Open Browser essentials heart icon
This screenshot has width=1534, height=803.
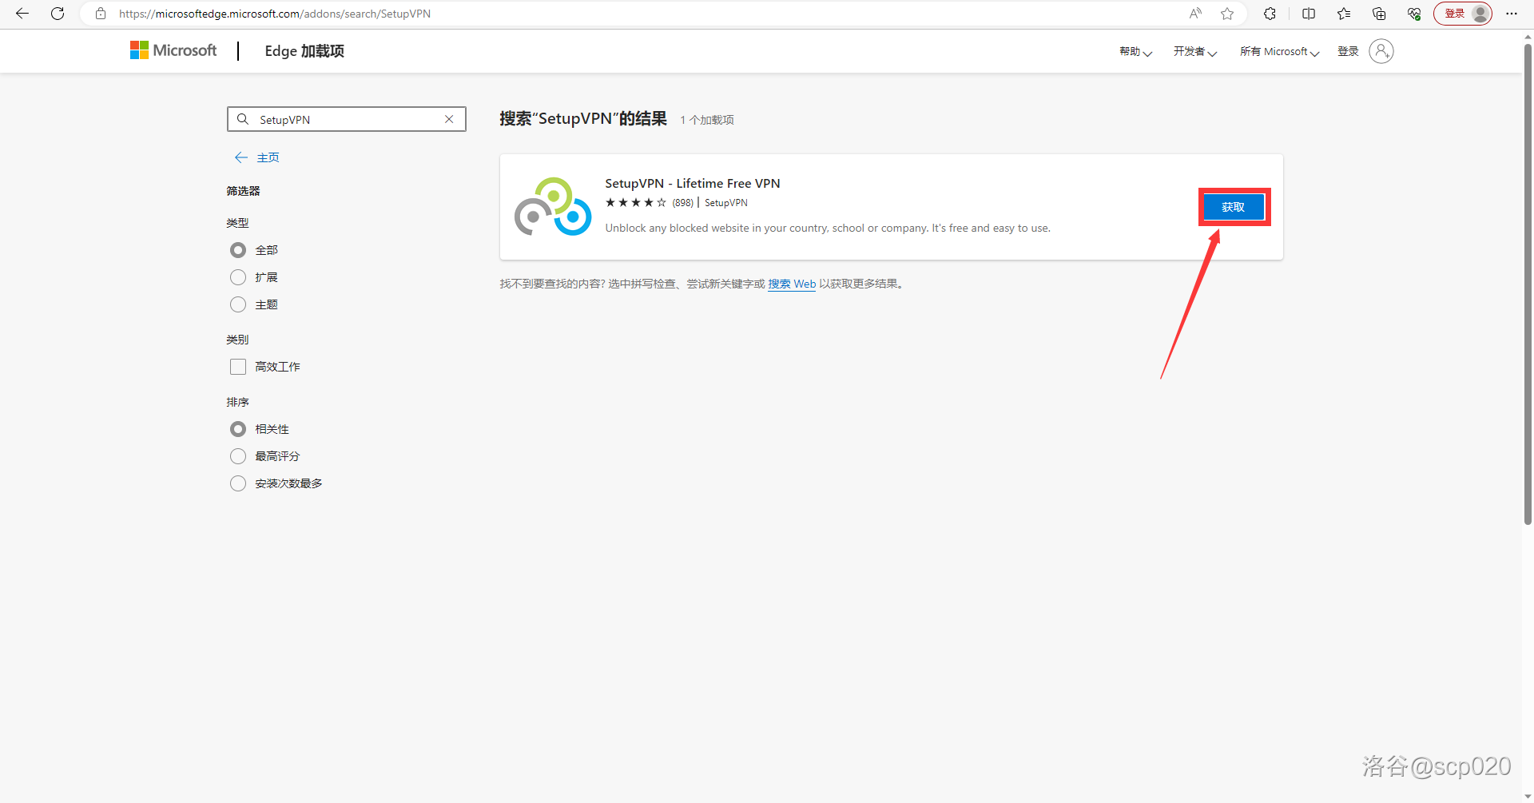point(1414,14)
